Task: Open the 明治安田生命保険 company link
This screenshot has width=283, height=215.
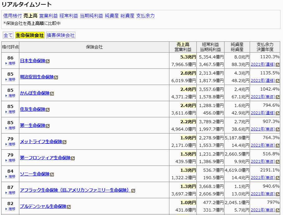Action: 37,77
